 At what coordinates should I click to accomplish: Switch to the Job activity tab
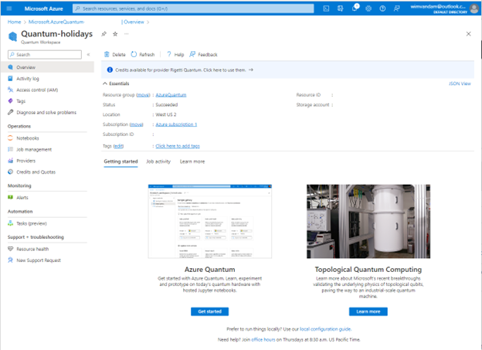[158, 161]
